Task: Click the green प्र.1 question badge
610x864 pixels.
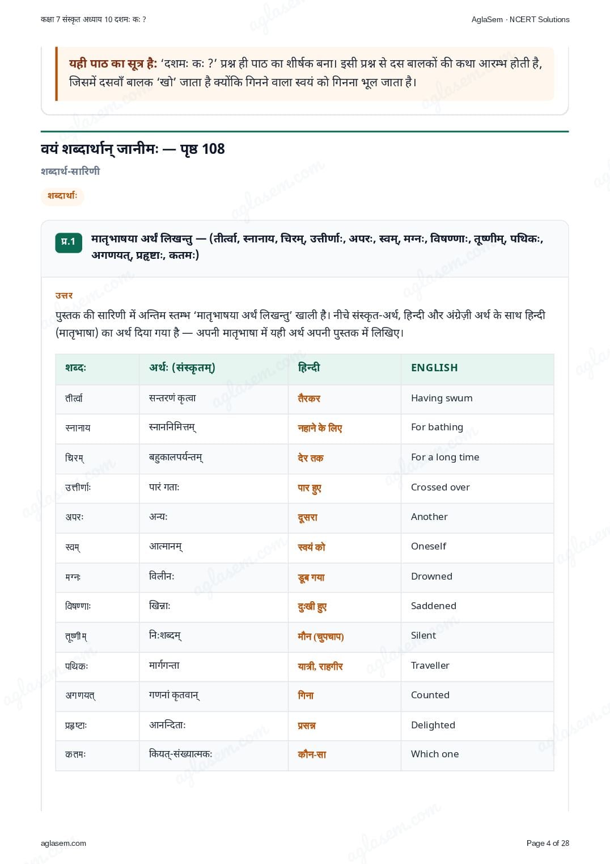Action: pos(69,242)
